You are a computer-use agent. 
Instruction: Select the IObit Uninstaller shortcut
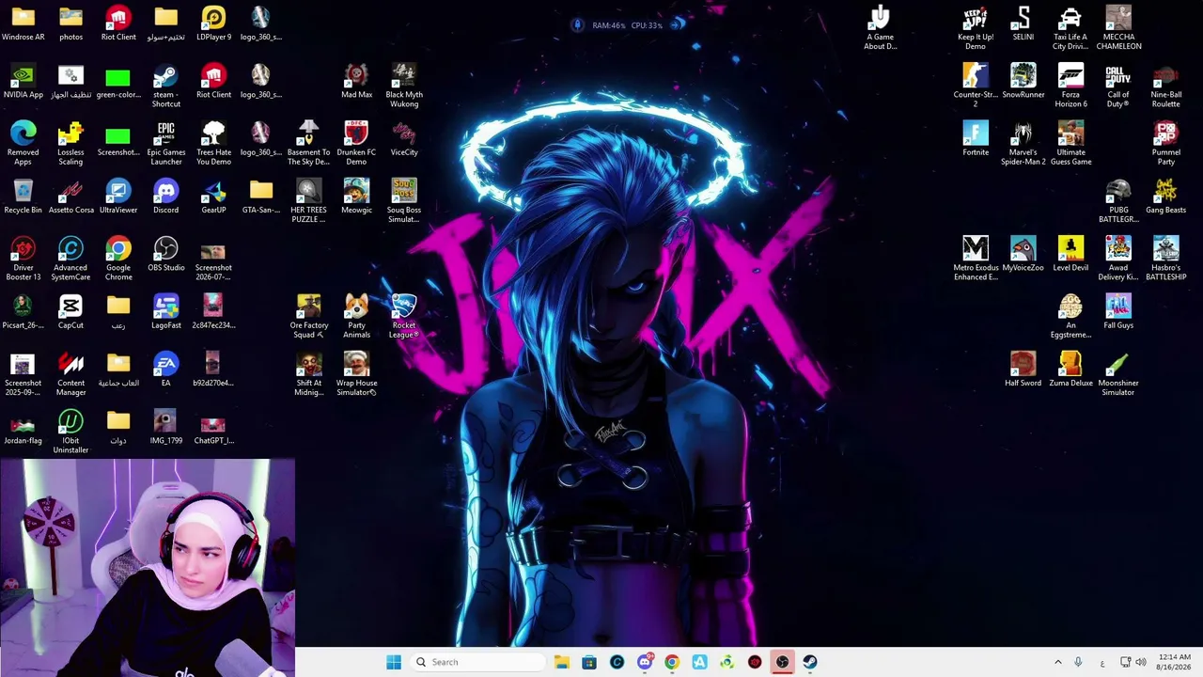click(x=70, y=432)
